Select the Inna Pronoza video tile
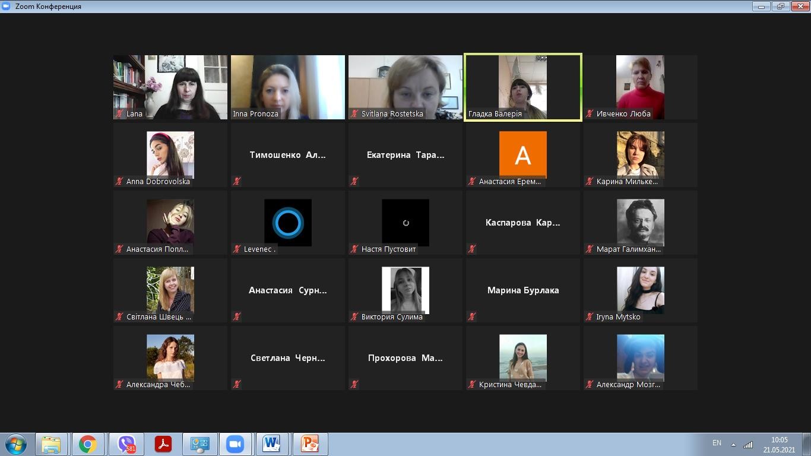 click(288, 87)
